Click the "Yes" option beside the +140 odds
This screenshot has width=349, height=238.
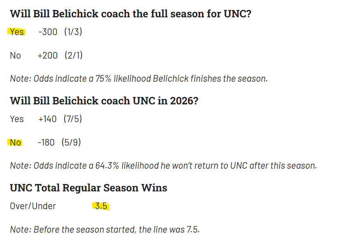pos(17,119)
